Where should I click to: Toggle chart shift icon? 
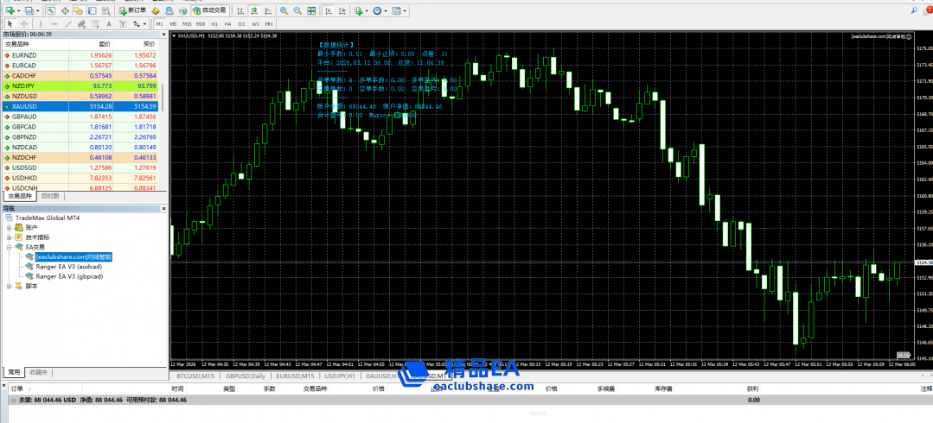[342, 10]
